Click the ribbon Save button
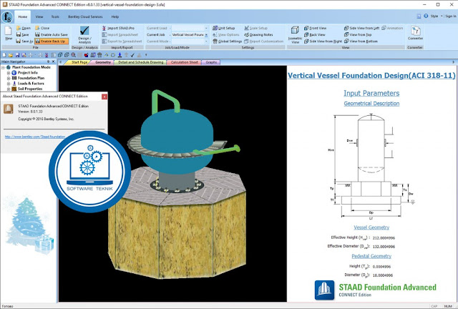Viewport: 458px width, 309px height. tap(23, 34)
